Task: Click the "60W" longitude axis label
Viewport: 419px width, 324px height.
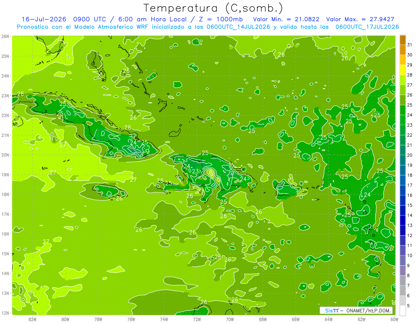Action: 395,319
